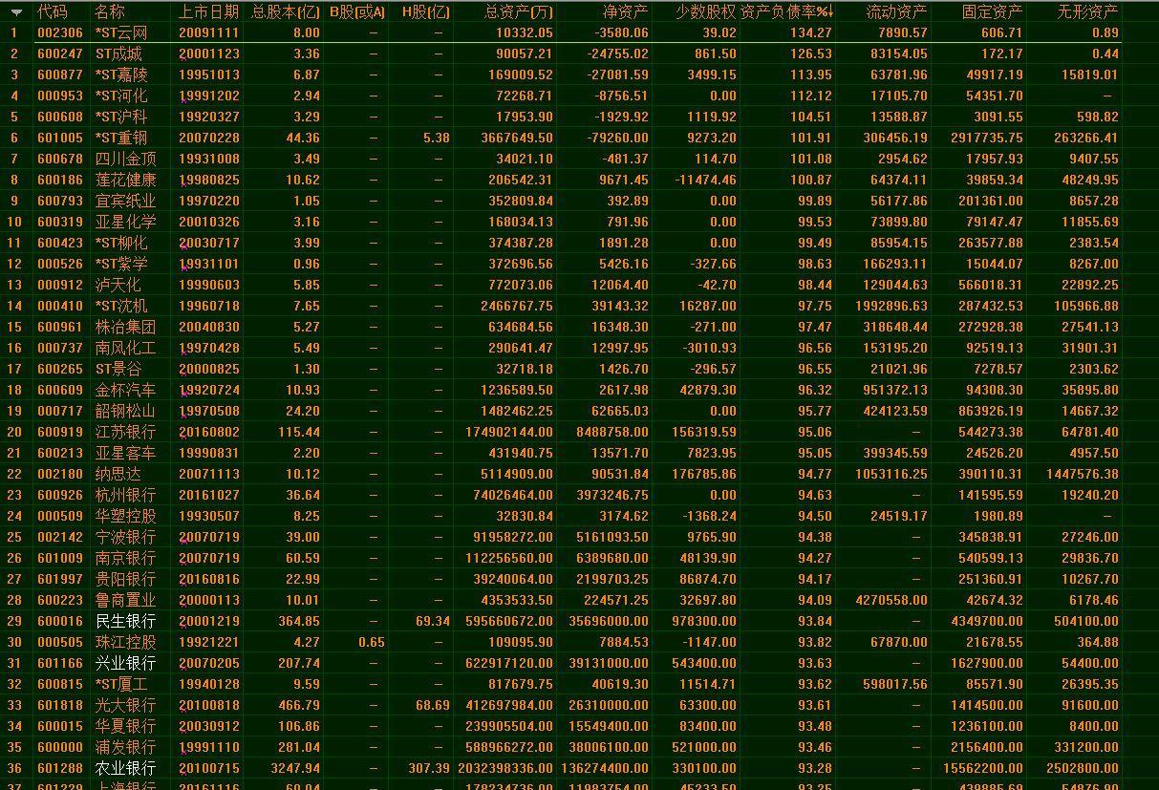
Task: Select stock name *ST嘉陵
Action: (121, 75)
